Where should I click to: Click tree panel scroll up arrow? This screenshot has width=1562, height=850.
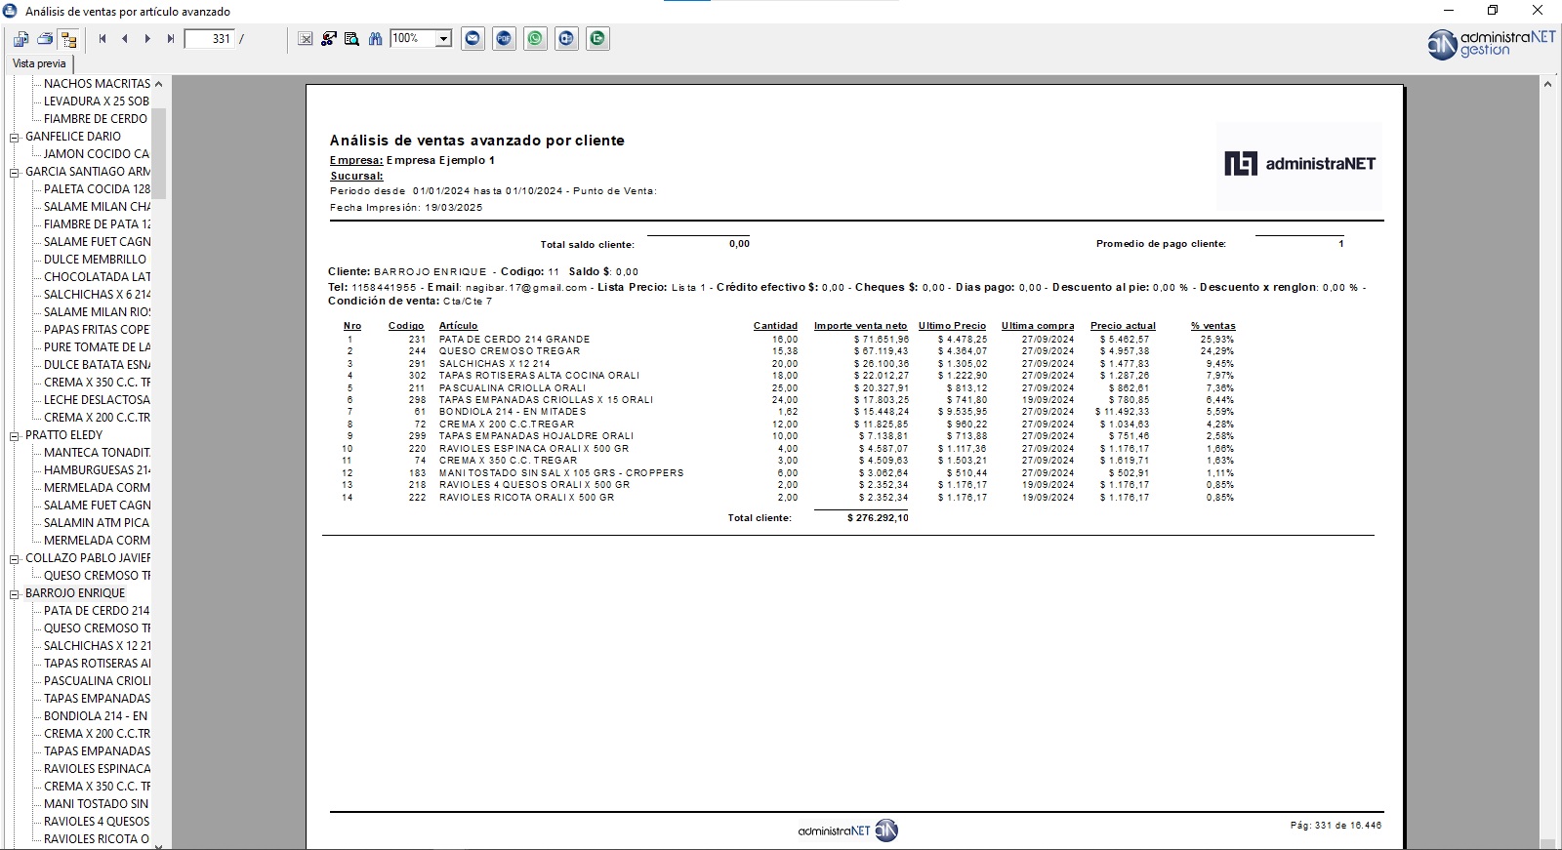click(x=158, y=84)
